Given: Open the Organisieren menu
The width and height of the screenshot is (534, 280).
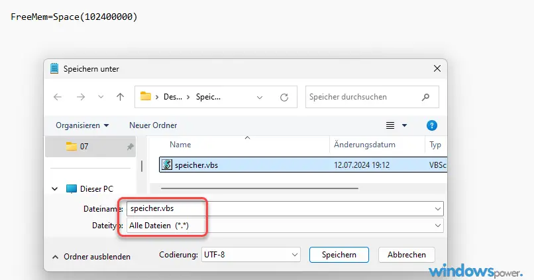Looking at the screenshot, I should 82,125.
